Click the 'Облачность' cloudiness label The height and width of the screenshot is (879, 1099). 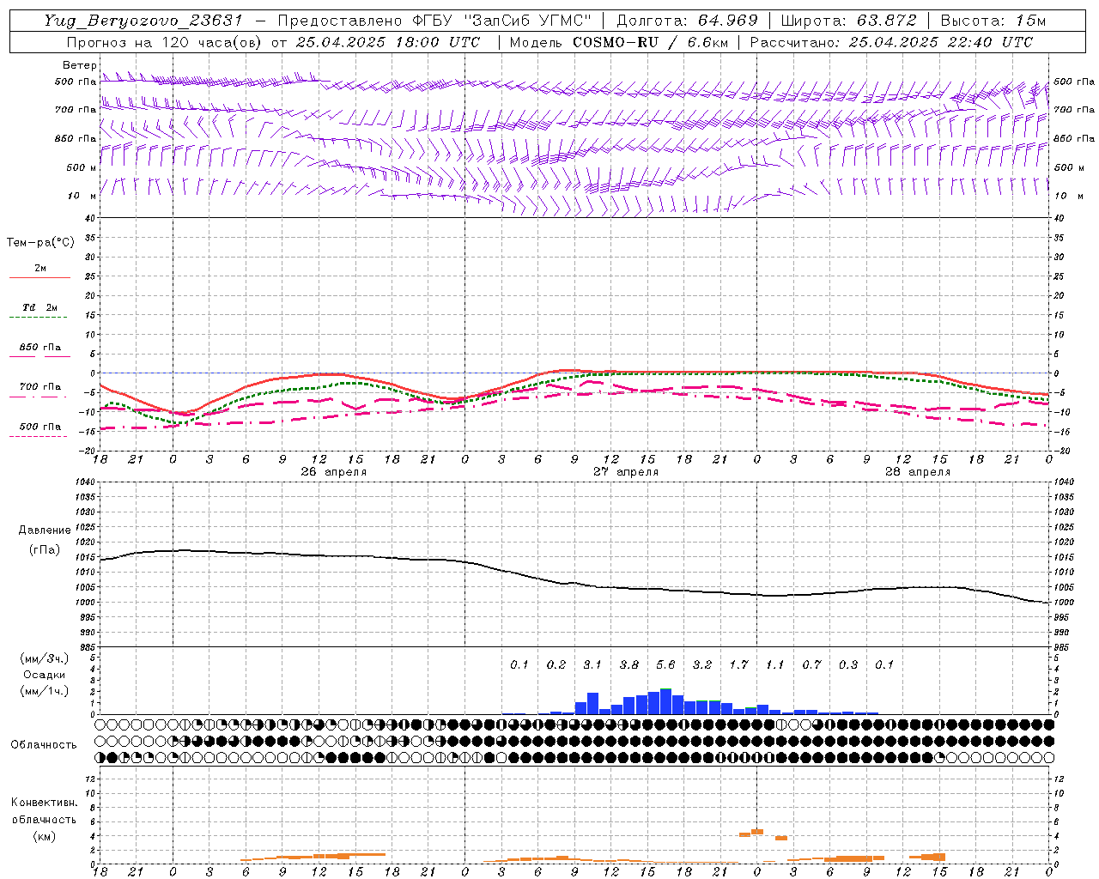(x=44, y=744)
